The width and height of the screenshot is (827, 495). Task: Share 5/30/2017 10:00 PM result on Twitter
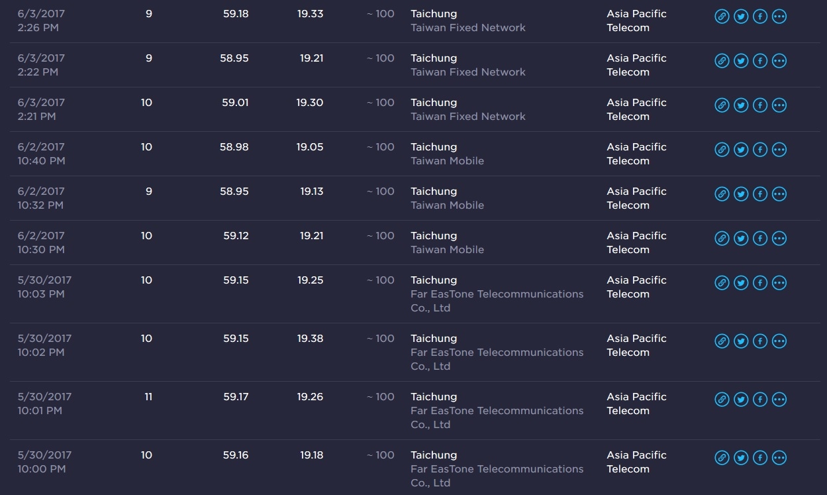pos(741,458)
